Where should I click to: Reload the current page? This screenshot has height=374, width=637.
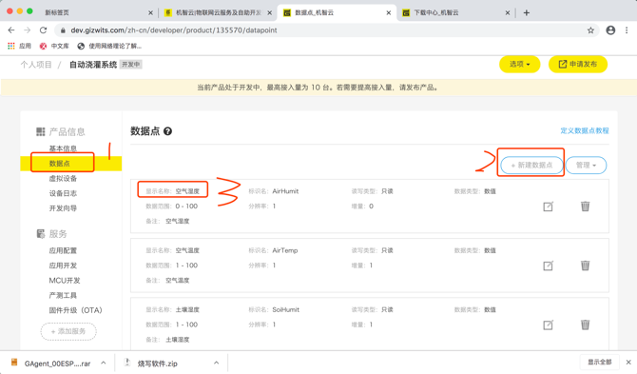(43, 30)
